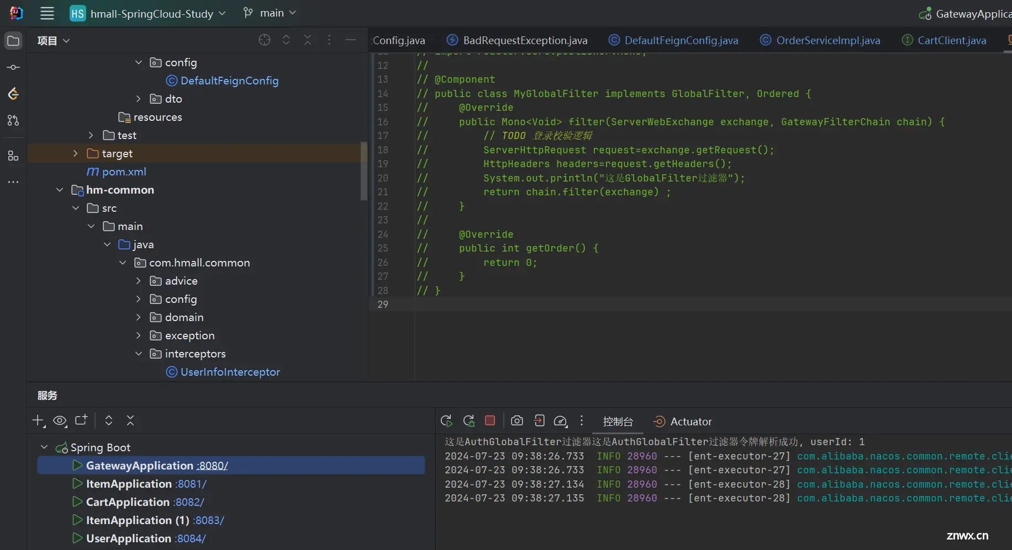This screenshot has height=550, width=1012.
Task: Open ItemApplication (1) :8083/ link
Action: [x=208, y=521]
